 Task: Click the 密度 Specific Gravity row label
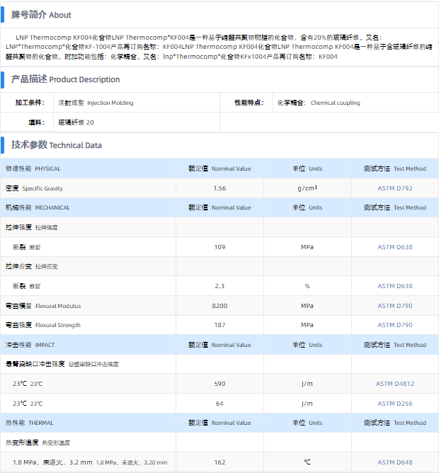click(34, 188)
